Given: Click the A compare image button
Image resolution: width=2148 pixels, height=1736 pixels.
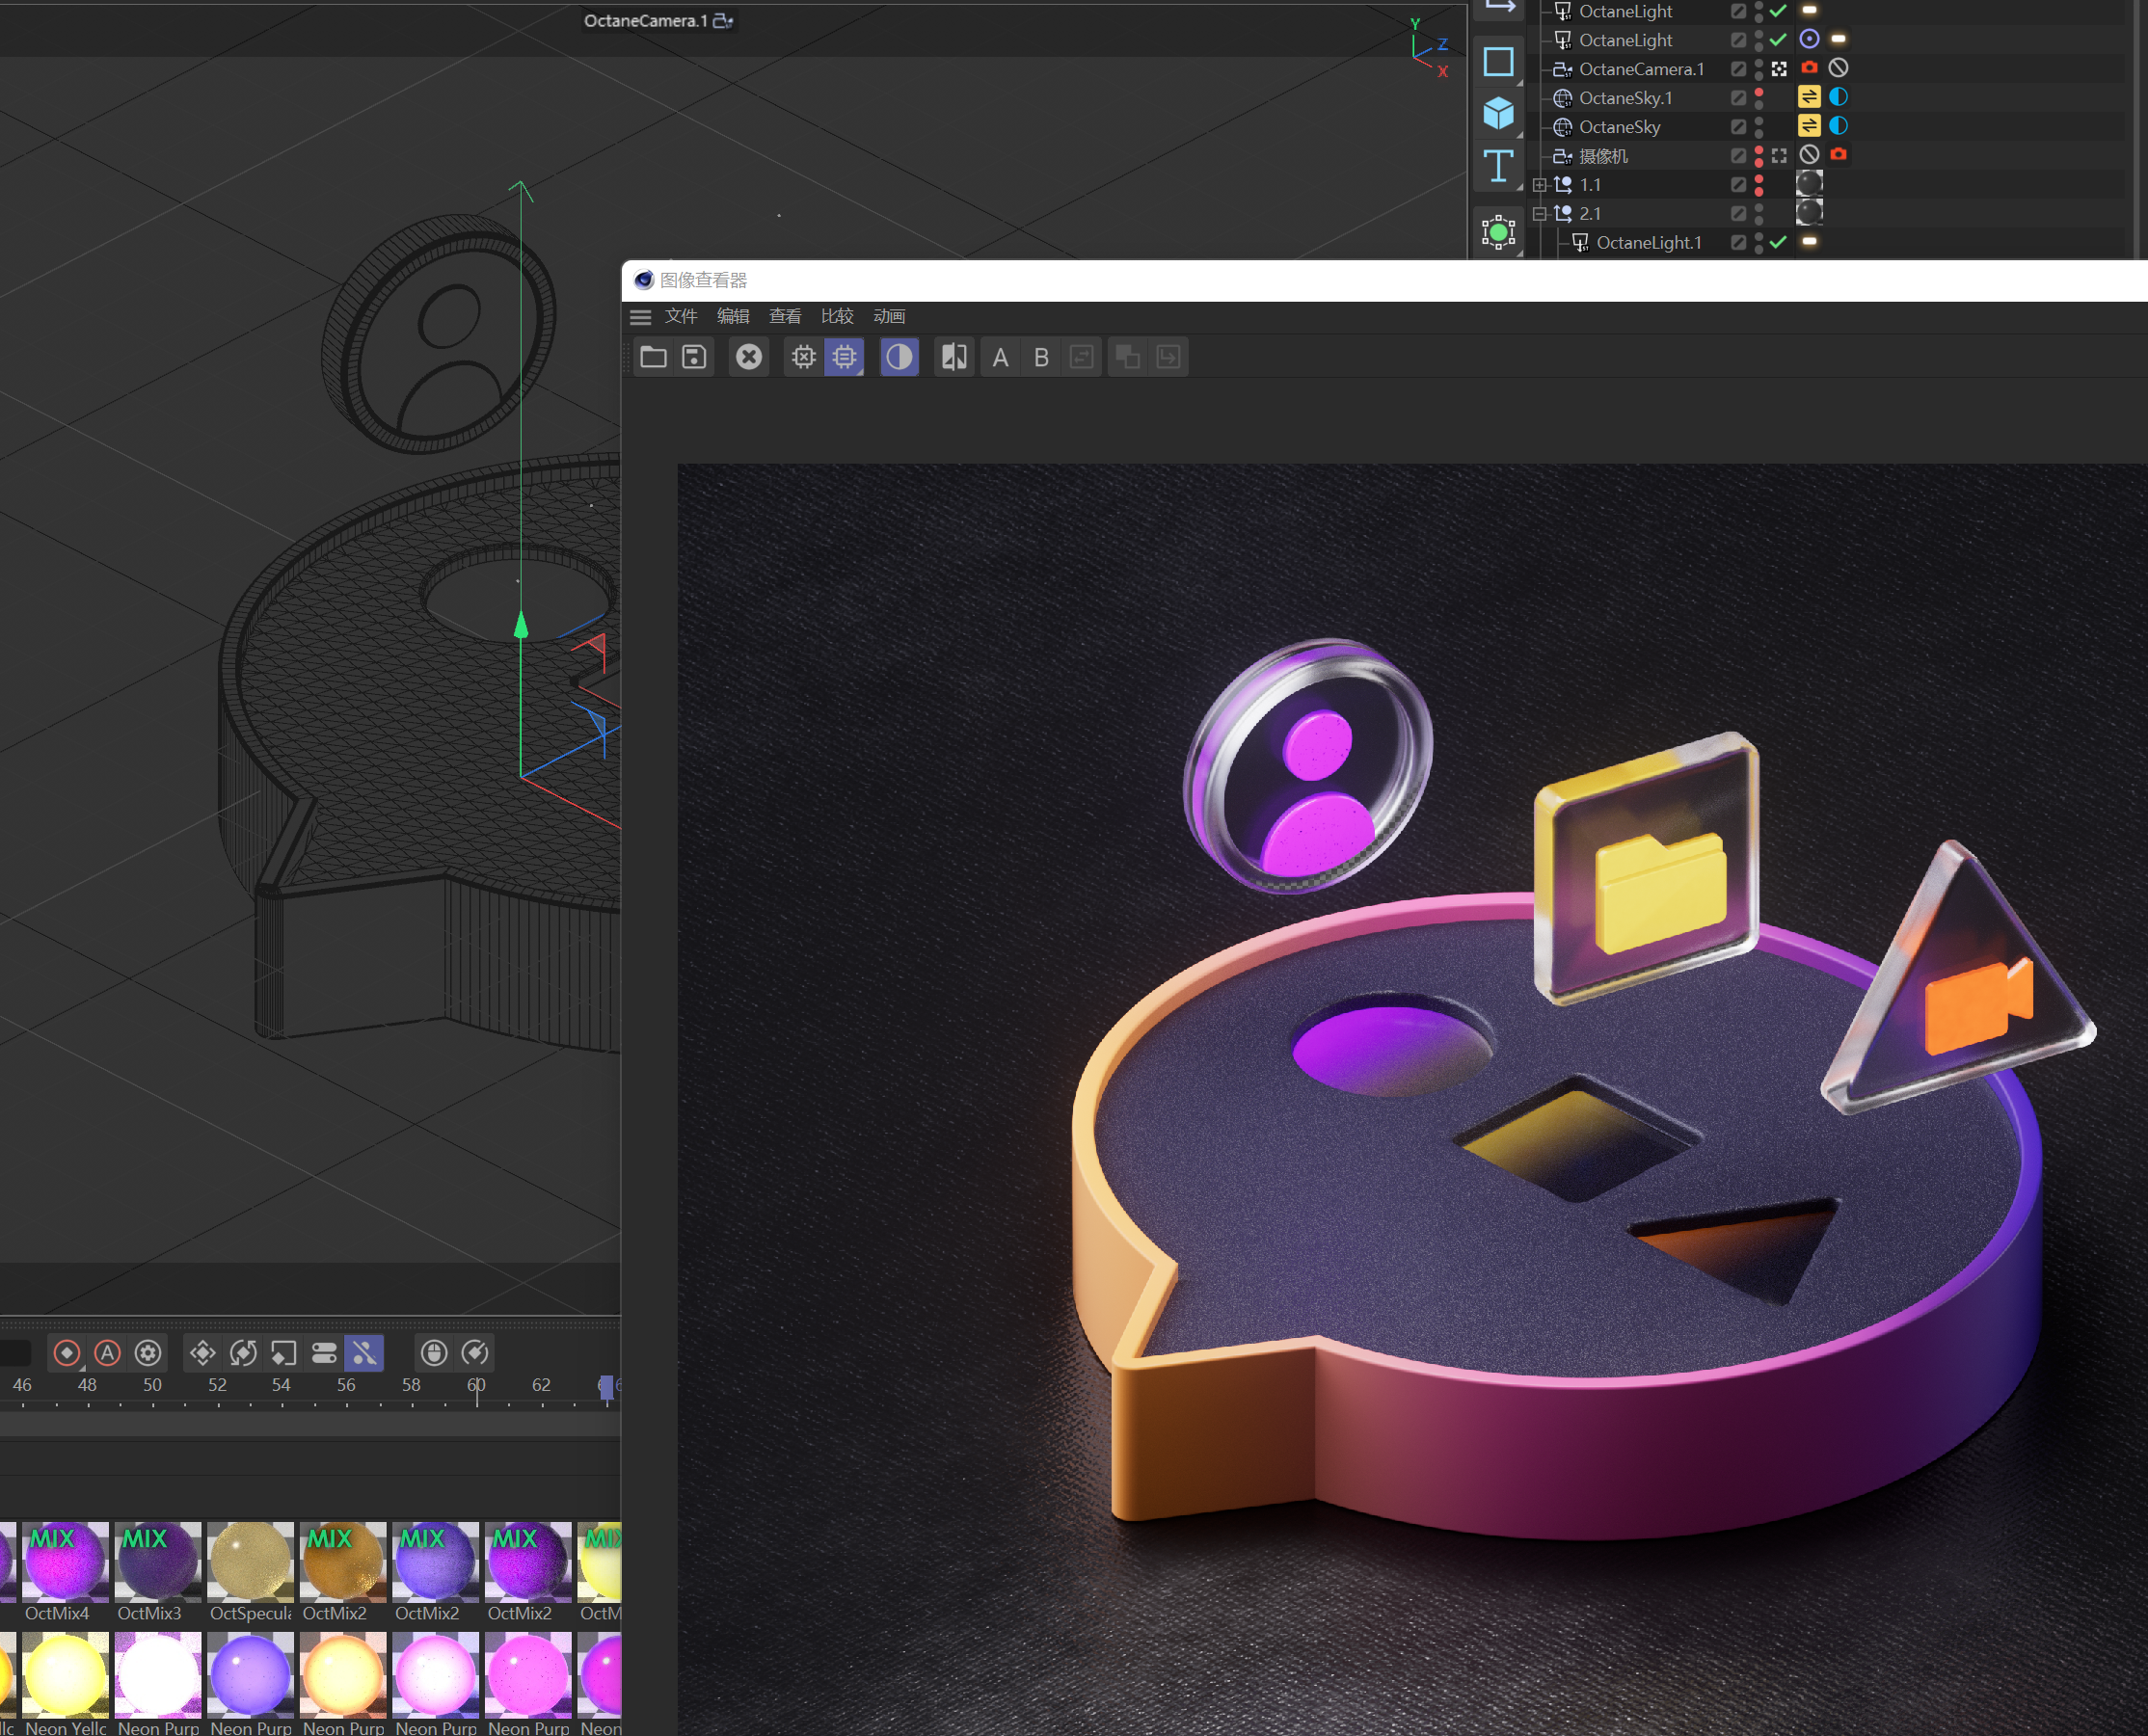Looking at the screenshot, I should (x=999, y=357).
